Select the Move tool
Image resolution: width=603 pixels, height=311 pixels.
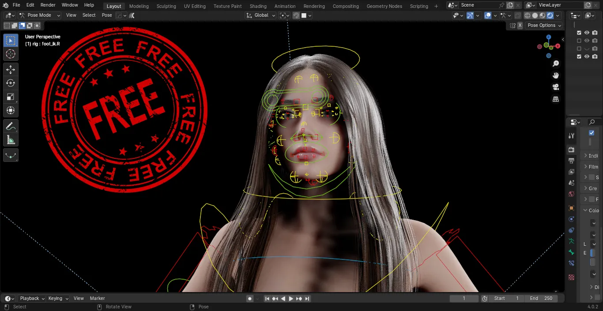[11, 70]
